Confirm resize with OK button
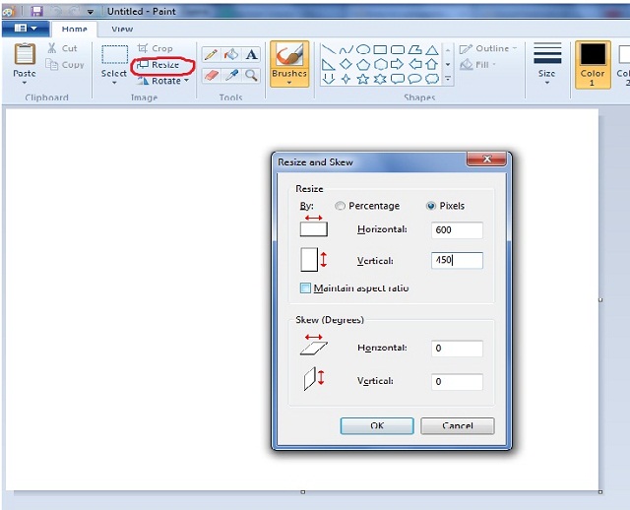Screen dimensions: 630x510 pyautogui.click(x=376, y=426)
